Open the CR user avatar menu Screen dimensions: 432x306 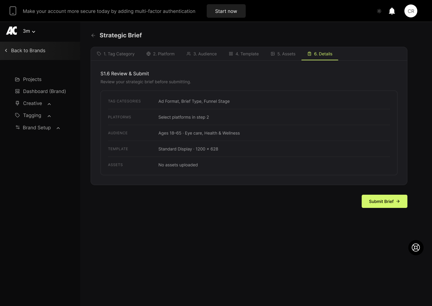click(x=411, y=11)
